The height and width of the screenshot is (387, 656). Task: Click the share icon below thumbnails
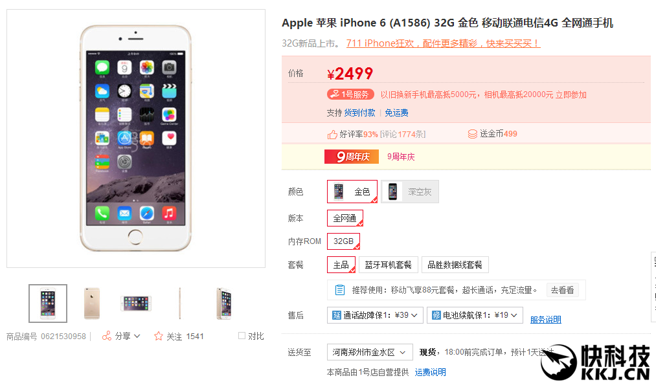(107, 336)
